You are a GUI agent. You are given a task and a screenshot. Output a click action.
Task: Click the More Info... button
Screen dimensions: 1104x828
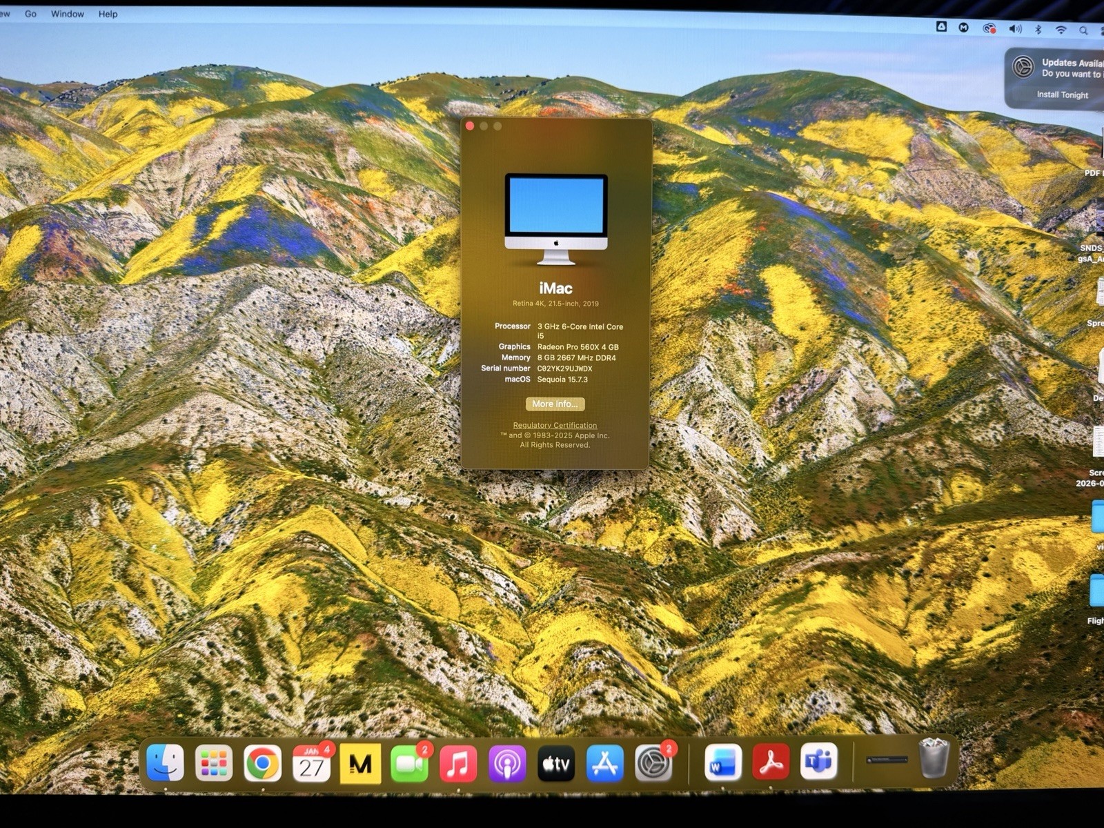click(555, 404)
